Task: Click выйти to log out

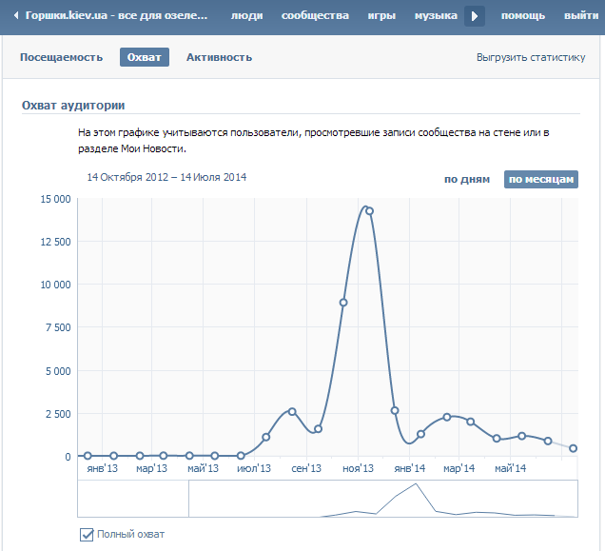Action: pos(580,16)
